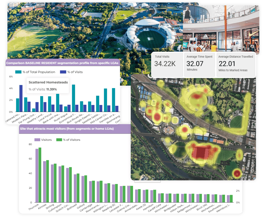
Task: Toggle the '% of Visits' legend entry
Action: (x=71, y=72)
